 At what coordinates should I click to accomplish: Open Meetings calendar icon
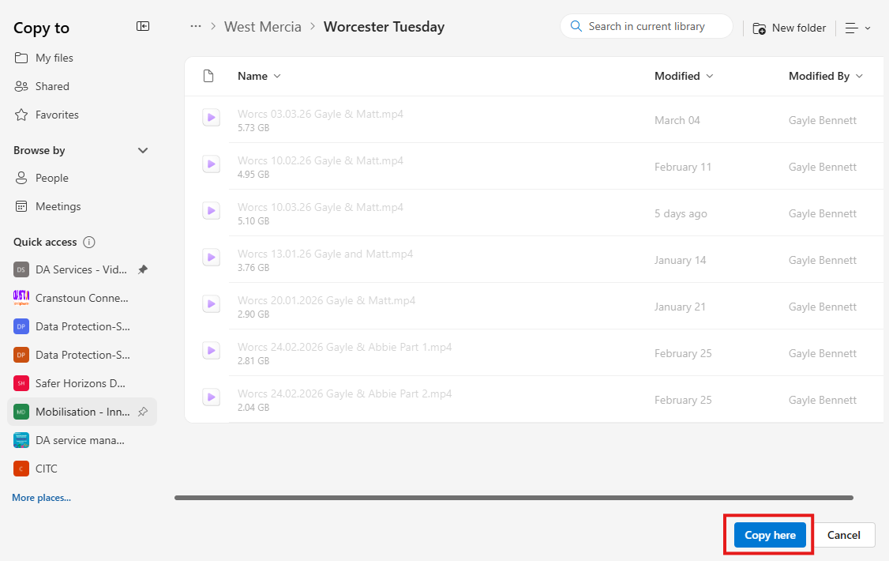21,206
